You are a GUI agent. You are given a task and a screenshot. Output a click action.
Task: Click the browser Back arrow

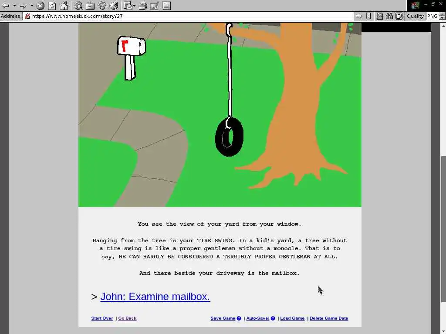pyautogui.click(x=6, y=5)
